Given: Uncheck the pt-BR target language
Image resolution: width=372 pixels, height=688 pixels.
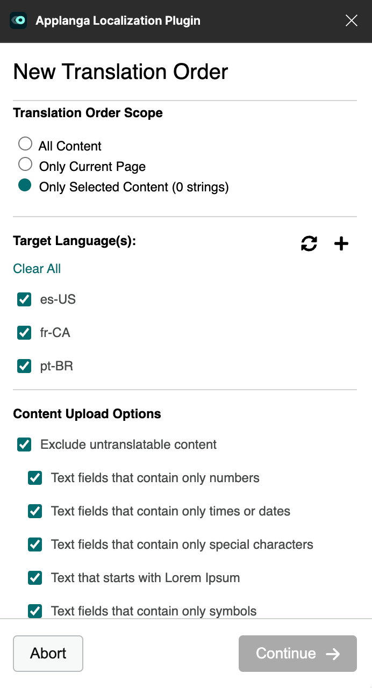Looking at the screenshot, I should tap(24, 366).
